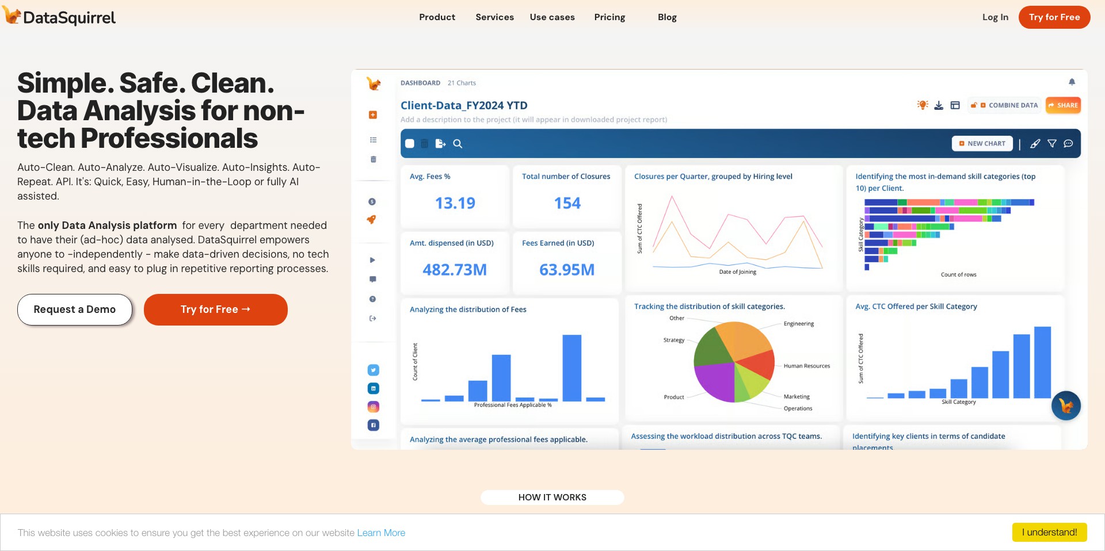Open the dollar billing icon in sidebar
The height and width of the screenshot is (551, 1105).
[372, 202]
